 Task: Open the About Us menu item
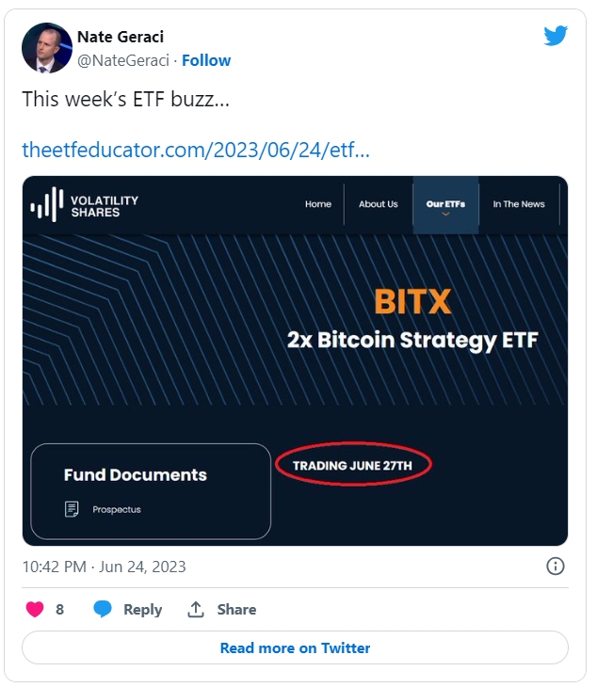tap(379, 204)
